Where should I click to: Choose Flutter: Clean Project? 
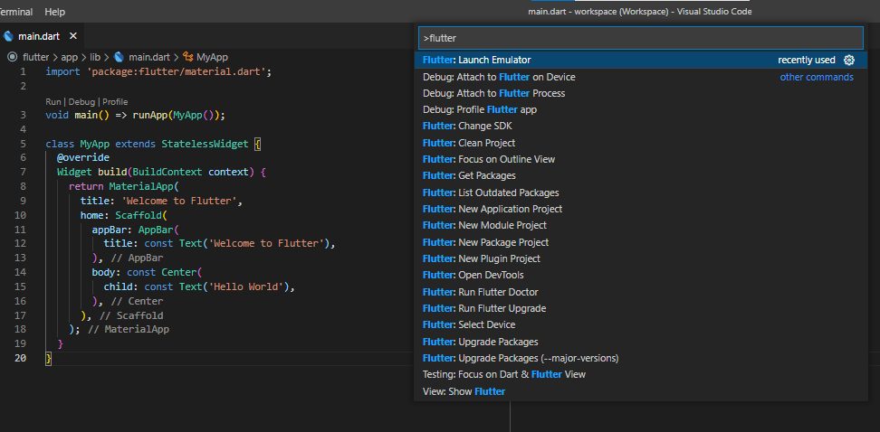click(x=641, y=143)
